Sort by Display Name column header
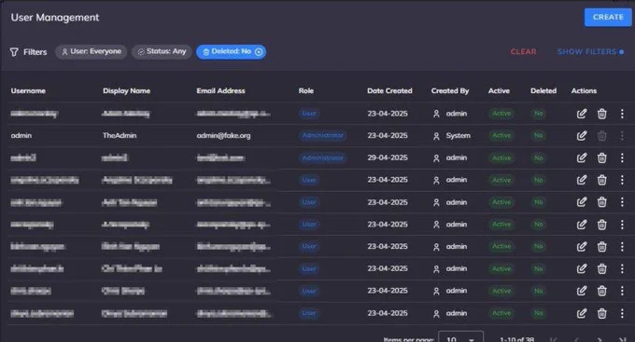The width and height of the screenshot is (635, 342). click(126, 91)
